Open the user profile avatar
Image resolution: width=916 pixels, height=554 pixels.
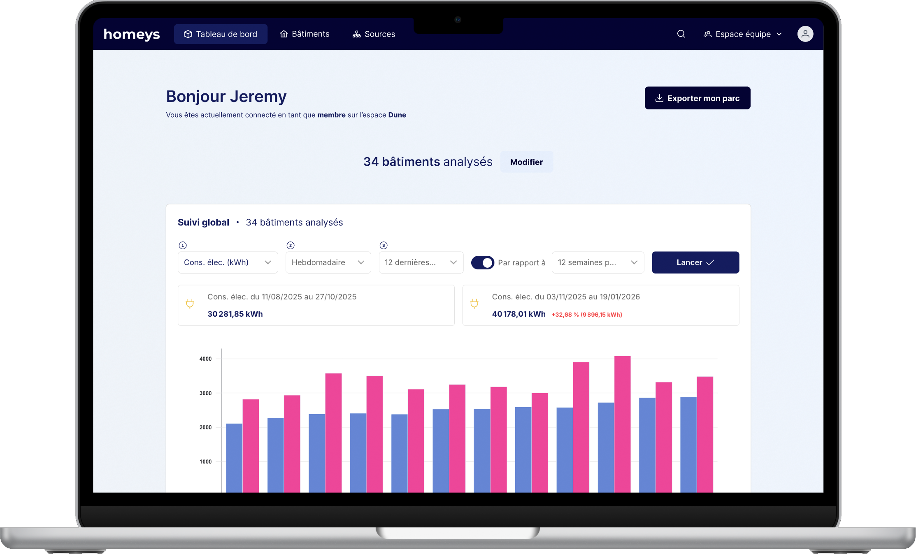click(x=805, y=34)
